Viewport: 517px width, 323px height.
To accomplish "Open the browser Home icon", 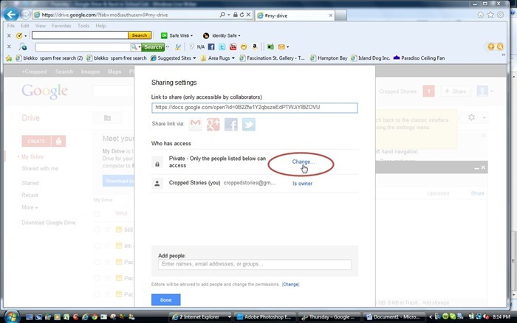I will click(x=480, y=15).
